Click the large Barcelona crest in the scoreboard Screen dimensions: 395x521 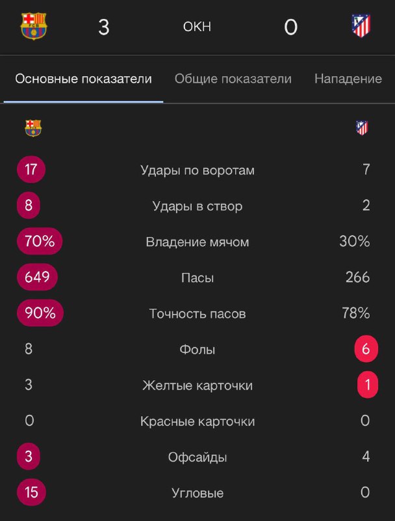(34, 27)
